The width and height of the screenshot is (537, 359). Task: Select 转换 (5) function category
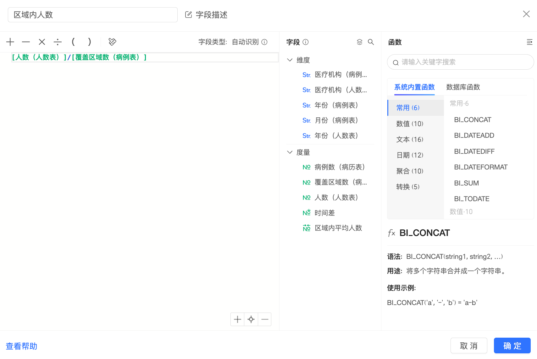click(416, 187)
